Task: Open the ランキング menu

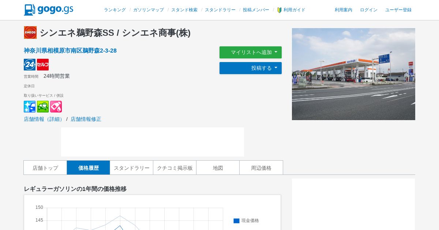Action: coord(115,10)
